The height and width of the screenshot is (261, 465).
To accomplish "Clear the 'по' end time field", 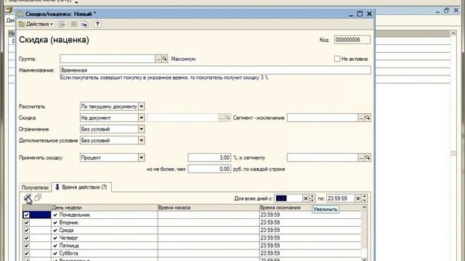I will [358, 198].
